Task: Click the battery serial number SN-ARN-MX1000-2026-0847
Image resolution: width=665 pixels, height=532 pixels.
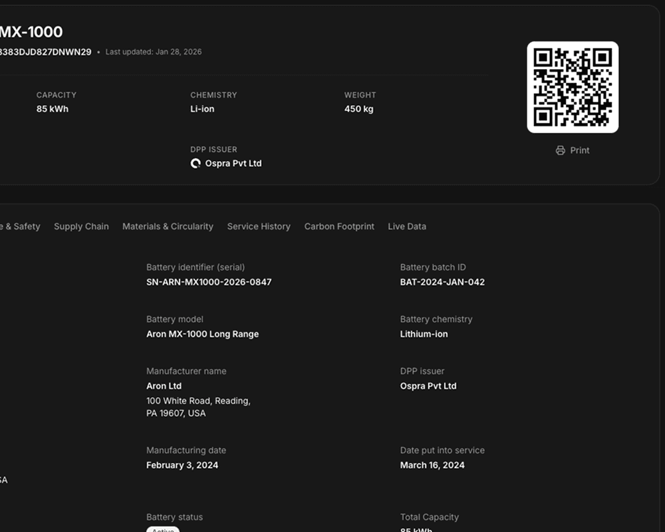Action: [x=209, y=282]
